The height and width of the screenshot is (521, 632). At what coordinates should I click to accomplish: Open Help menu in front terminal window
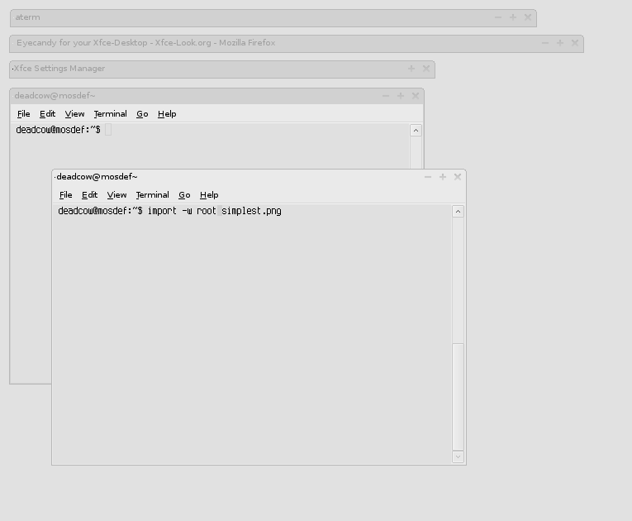(x=209, y=195)
